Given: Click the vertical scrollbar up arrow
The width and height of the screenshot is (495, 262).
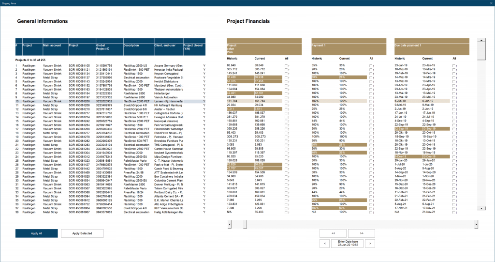Looking at the screenshot, I should tap(481, 41).
